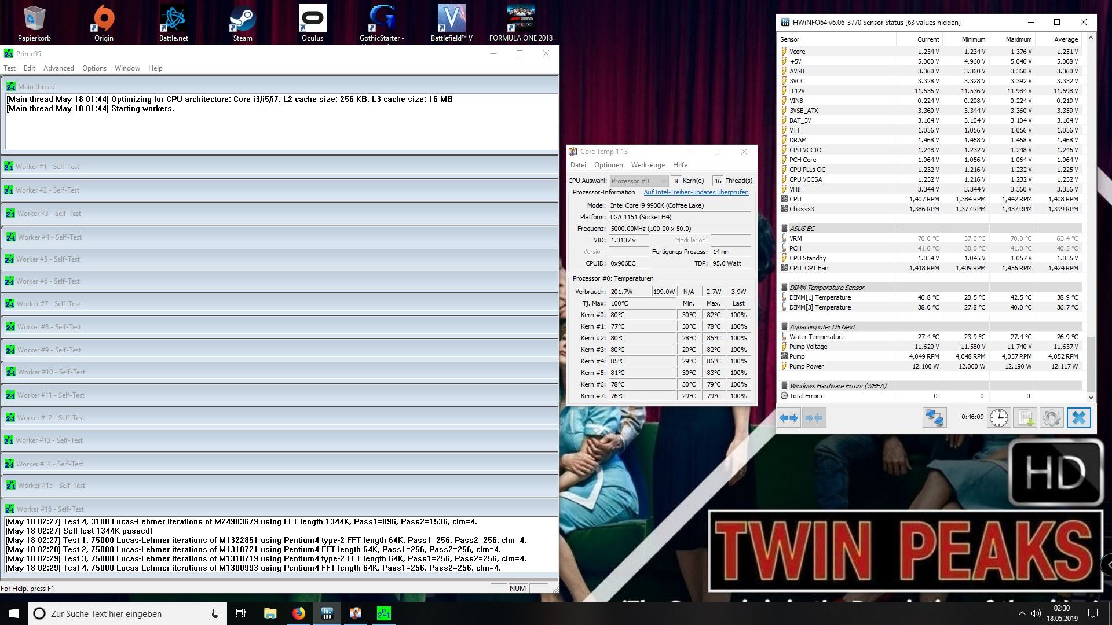
Task: Open the notification center icon
Action: coord(1093,613)
